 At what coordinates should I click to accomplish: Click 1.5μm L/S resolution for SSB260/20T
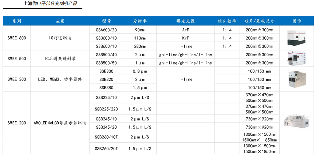140,149
